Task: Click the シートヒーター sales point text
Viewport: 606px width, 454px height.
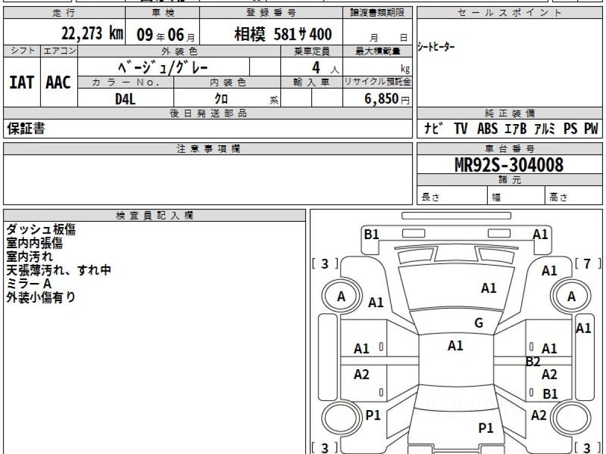Action: point(436,47)
